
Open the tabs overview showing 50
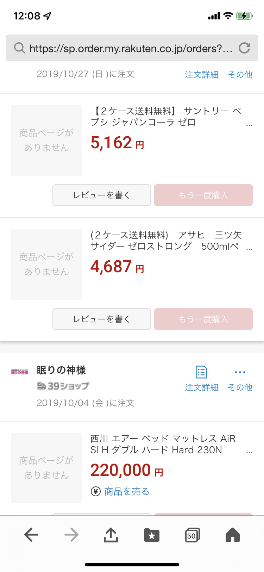[x=192, y=535]
